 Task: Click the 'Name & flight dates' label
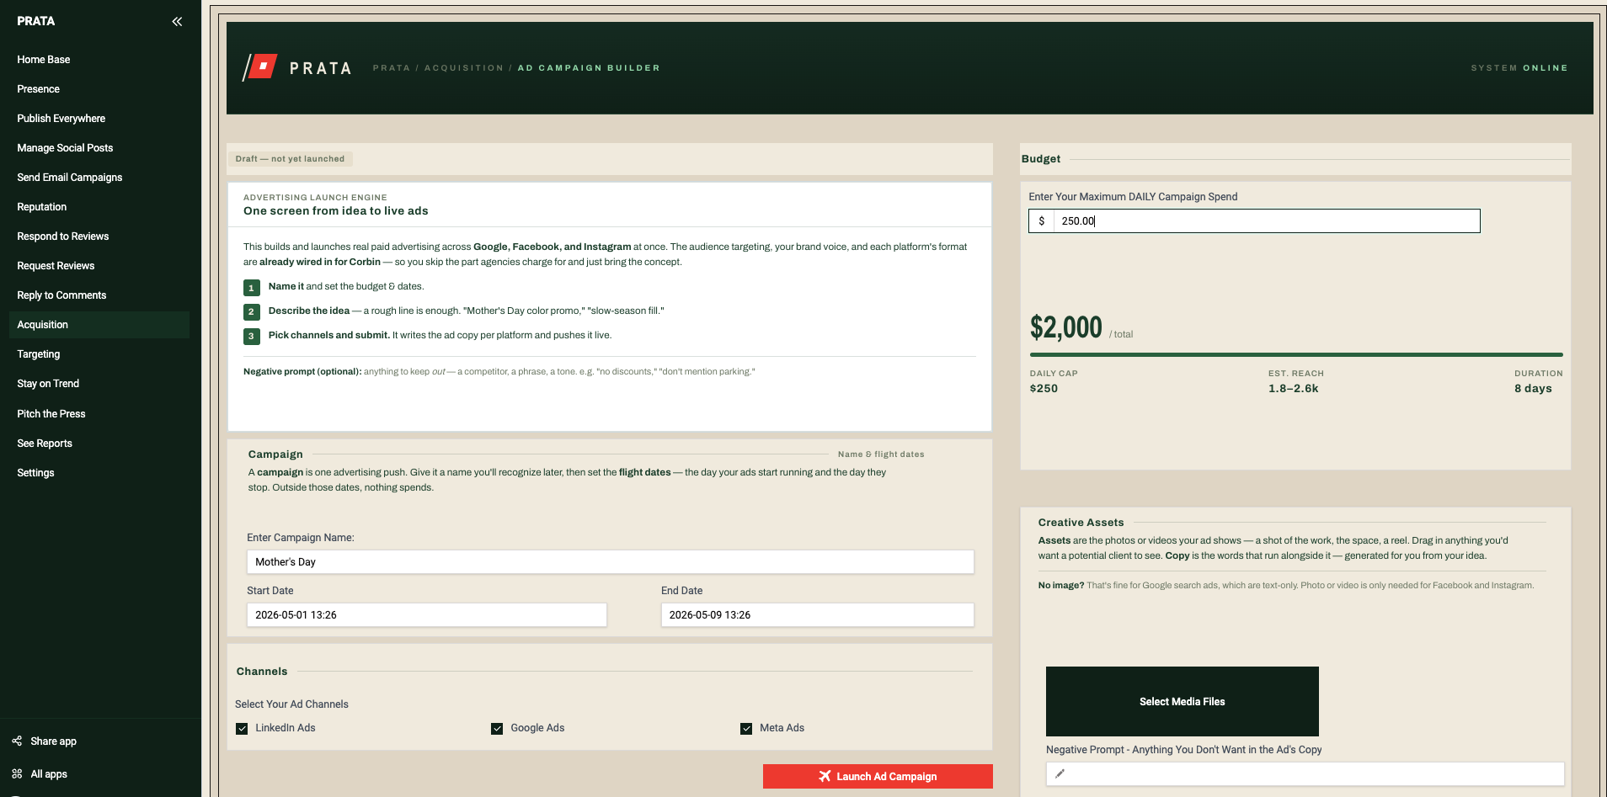[881, 454]
